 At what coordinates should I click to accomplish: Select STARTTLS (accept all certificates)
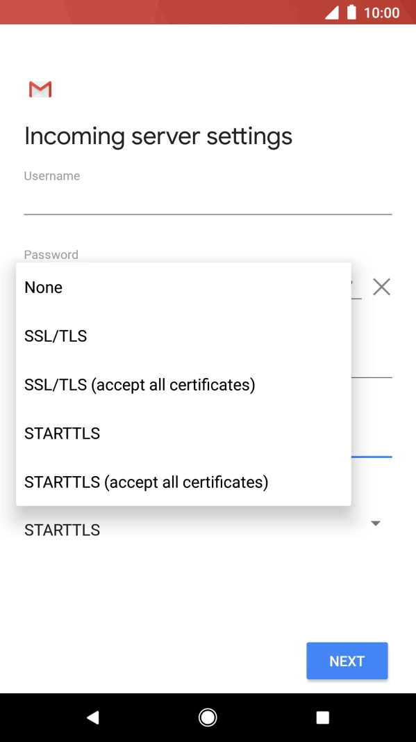coord(146,482)
